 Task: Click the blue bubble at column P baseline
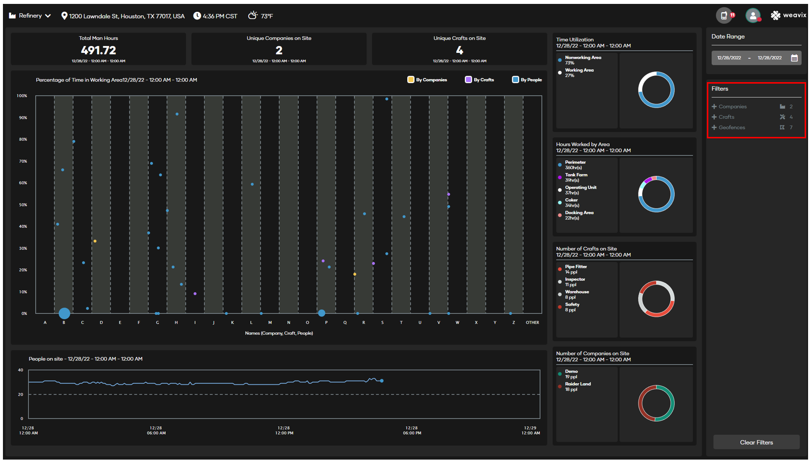pyautogui.click(x=321, y=313)
